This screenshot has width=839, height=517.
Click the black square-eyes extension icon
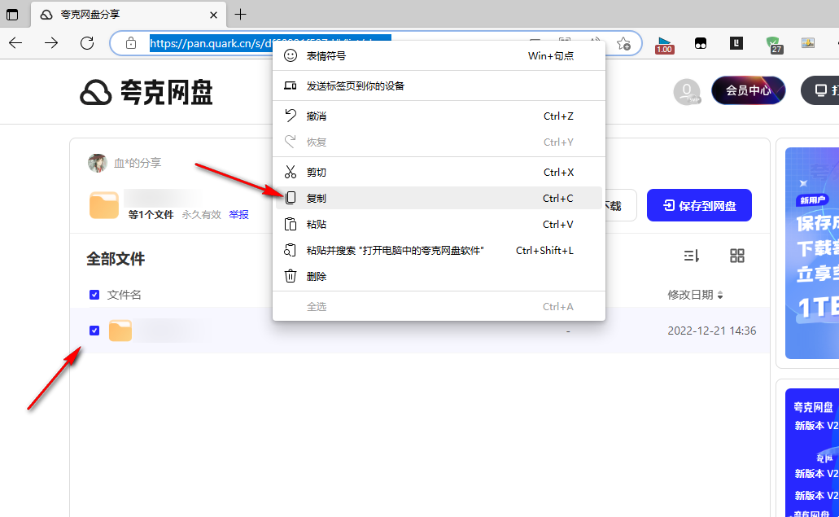coord(701,43)
